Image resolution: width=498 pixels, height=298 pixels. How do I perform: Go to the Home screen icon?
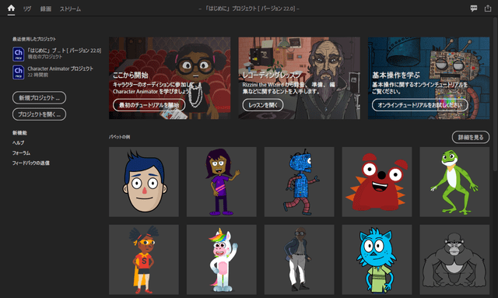tap(11, 8)
